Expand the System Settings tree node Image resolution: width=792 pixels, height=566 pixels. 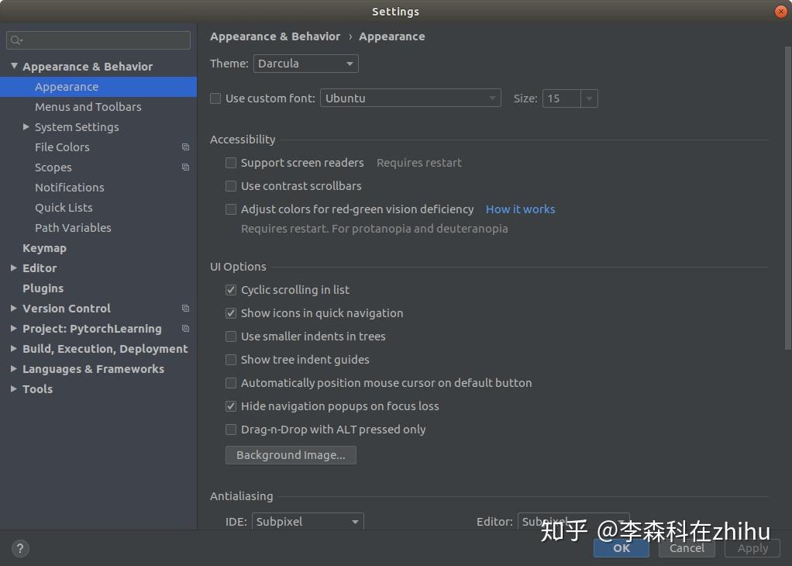[26, 127]
